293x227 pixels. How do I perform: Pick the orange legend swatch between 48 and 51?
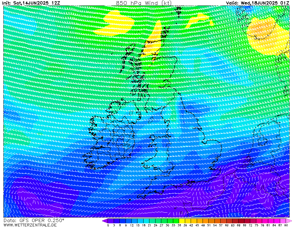coord(206,221)
